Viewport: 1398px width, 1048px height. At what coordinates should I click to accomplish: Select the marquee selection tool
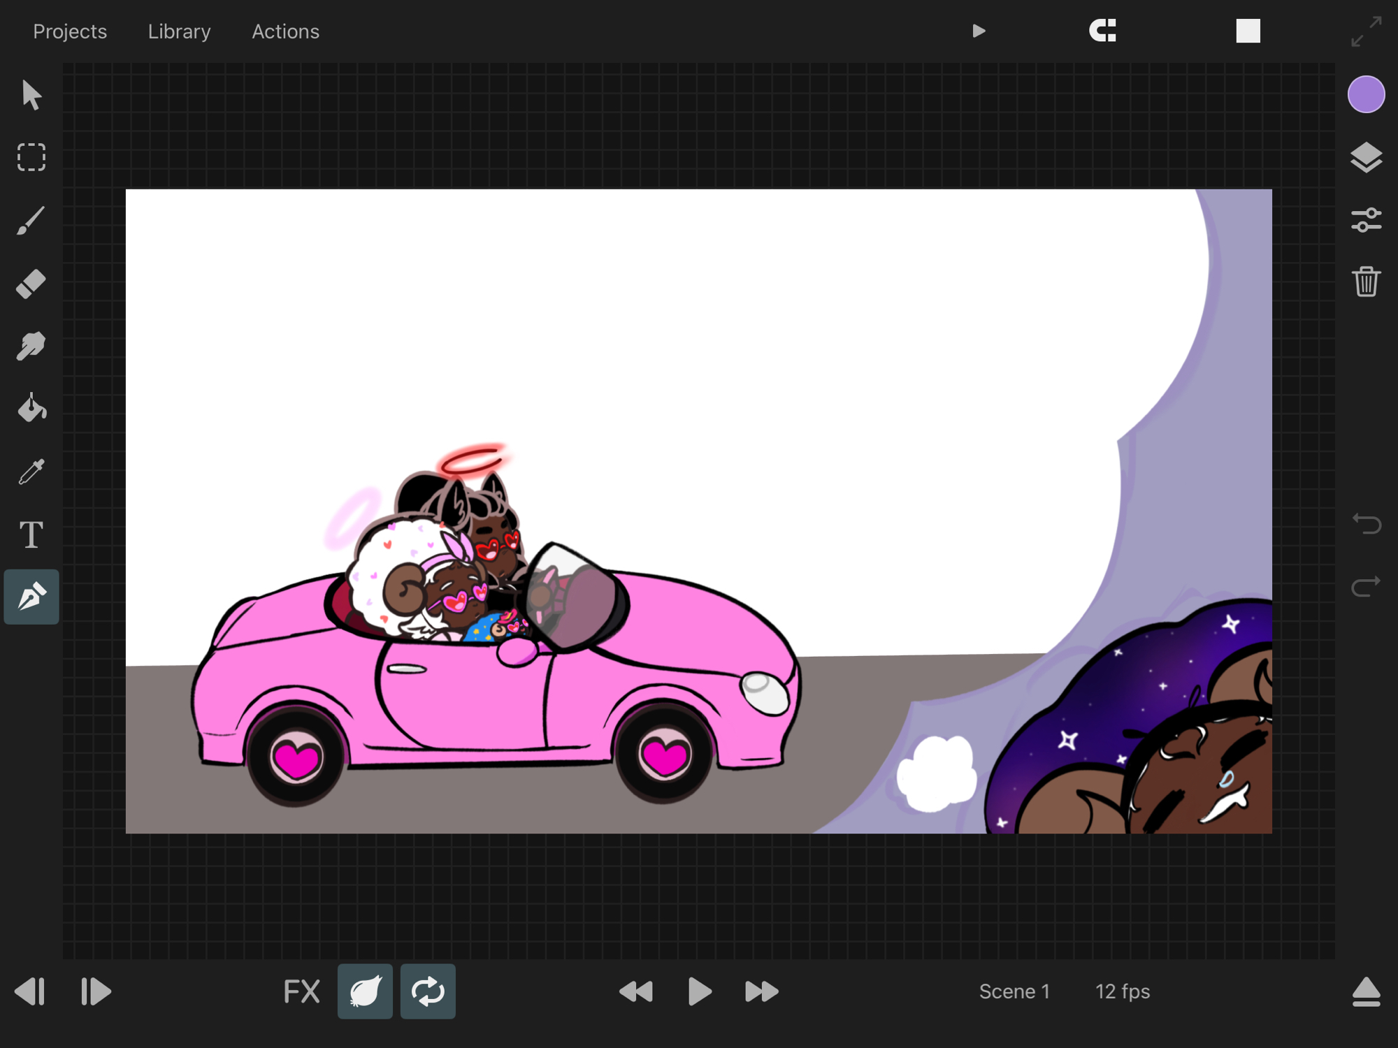pos(31,158)
